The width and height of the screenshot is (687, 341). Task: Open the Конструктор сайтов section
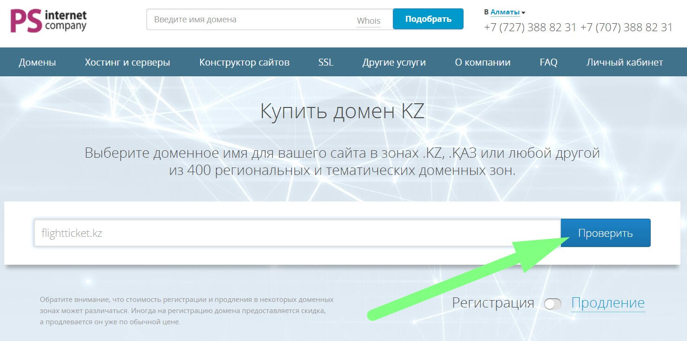tap(244, 62)
